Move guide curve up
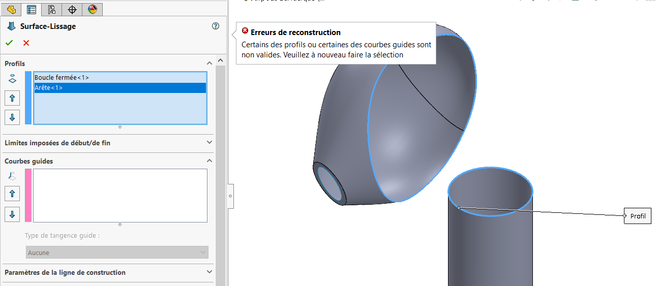The image size is (658, 286). pyautogui.click(x=12, y=194)
